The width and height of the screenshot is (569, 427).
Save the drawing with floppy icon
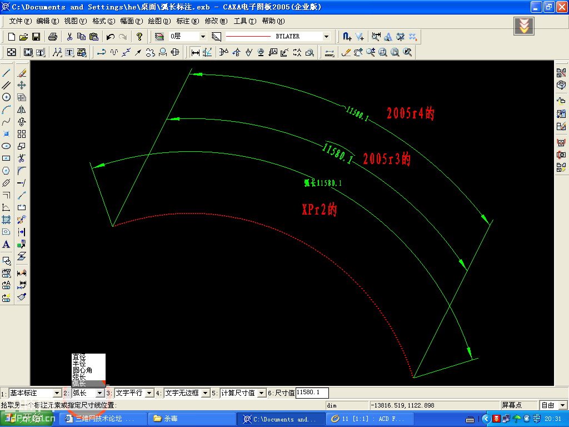coord(36,36)
